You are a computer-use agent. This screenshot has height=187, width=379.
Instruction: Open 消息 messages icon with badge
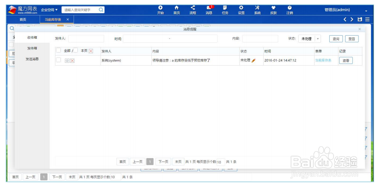(209, 8)
